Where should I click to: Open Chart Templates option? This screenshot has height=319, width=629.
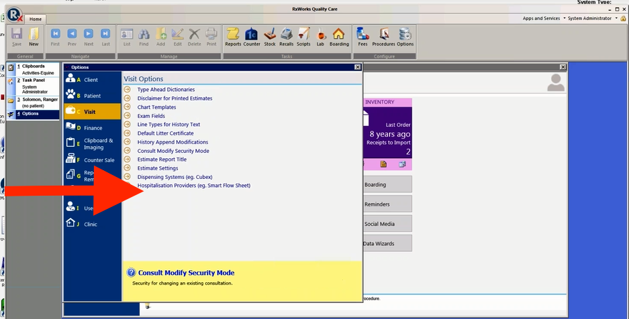pyautogui.click(x=157, y=107)
